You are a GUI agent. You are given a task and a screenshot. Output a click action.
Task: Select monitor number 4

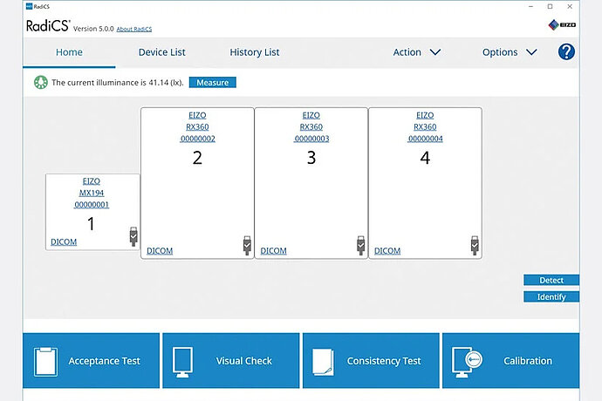coord(425,158)
